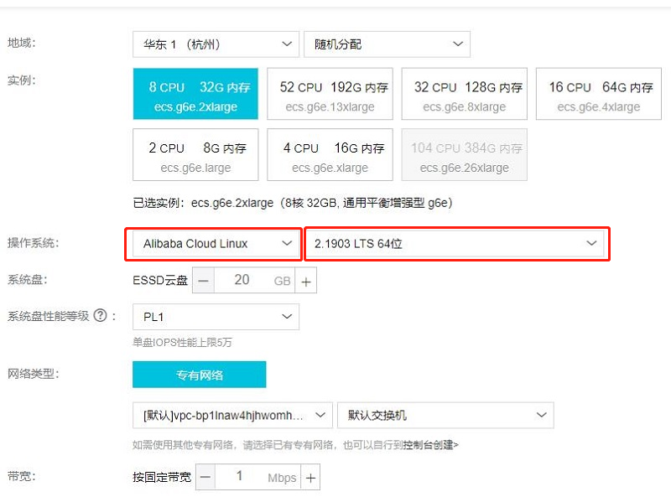The image size is (671, 497).
Task: Click the 操作系统 field label
Action: point(34,243)
